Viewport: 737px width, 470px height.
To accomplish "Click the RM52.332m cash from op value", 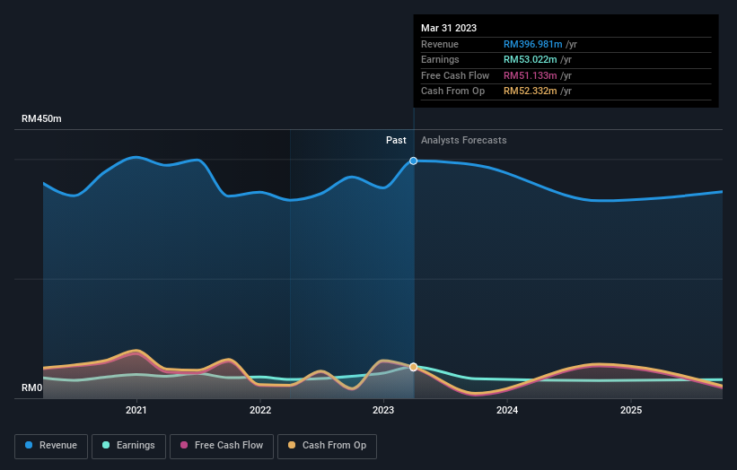I will [x=531, y=91].
